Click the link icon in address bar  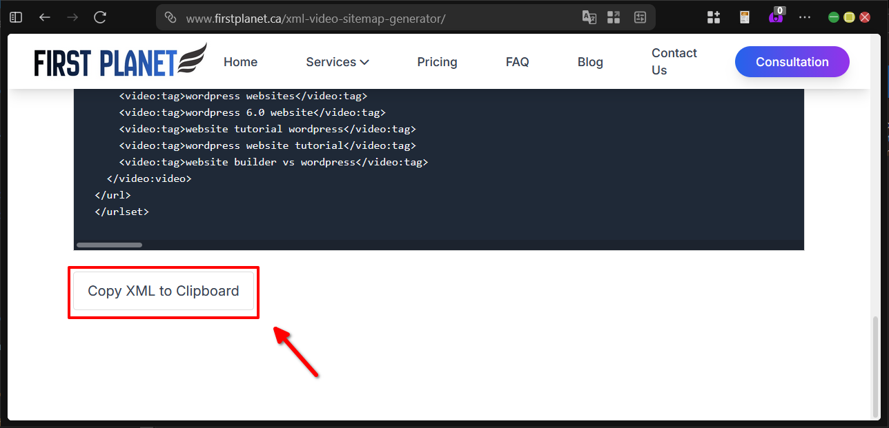click(170, 17)
